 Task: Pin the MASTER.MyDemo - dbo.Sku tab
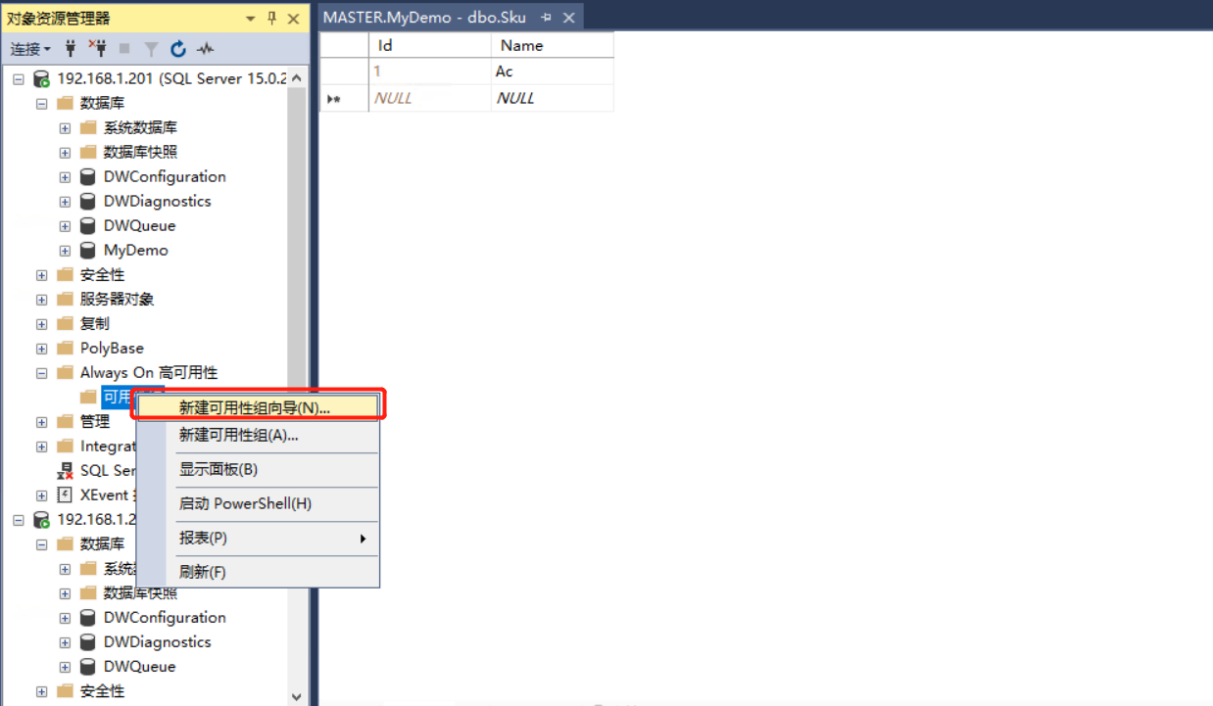[546, 18]
